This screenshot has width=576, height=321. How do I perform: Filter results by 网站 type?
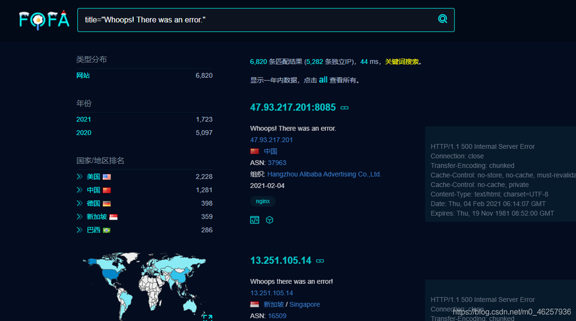click(x=83, y=75)
